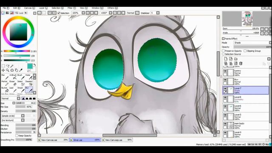Pick the magic wand tool

(x=12, y=66)
